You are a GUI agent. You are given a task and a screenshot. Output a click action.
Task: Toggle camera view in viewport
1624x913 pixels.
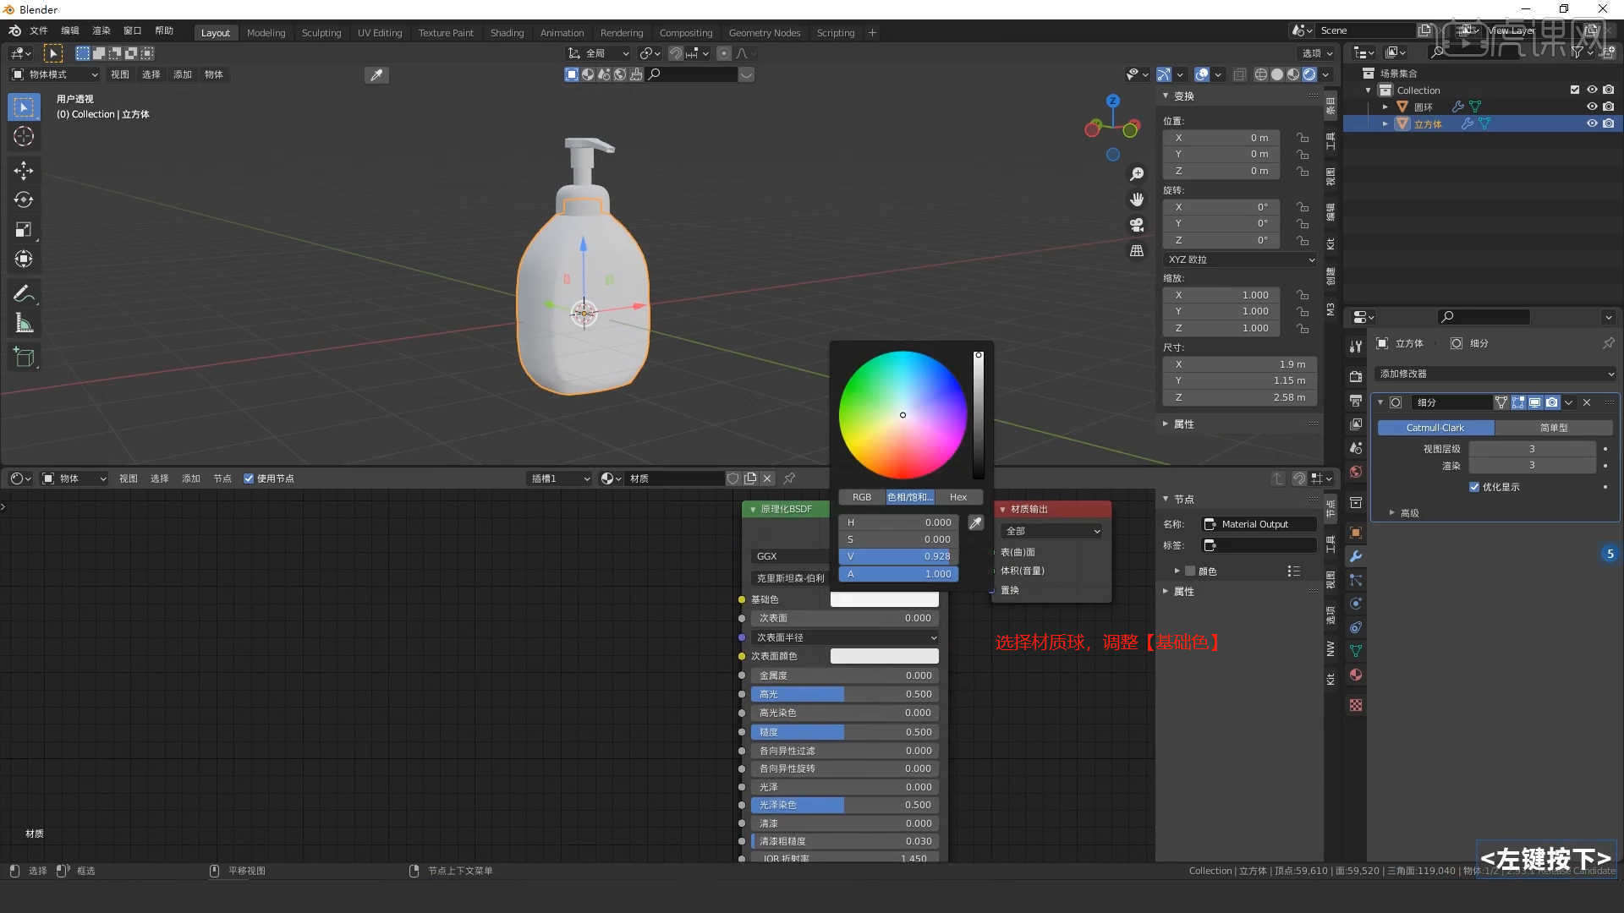[x=1137, y=225]
